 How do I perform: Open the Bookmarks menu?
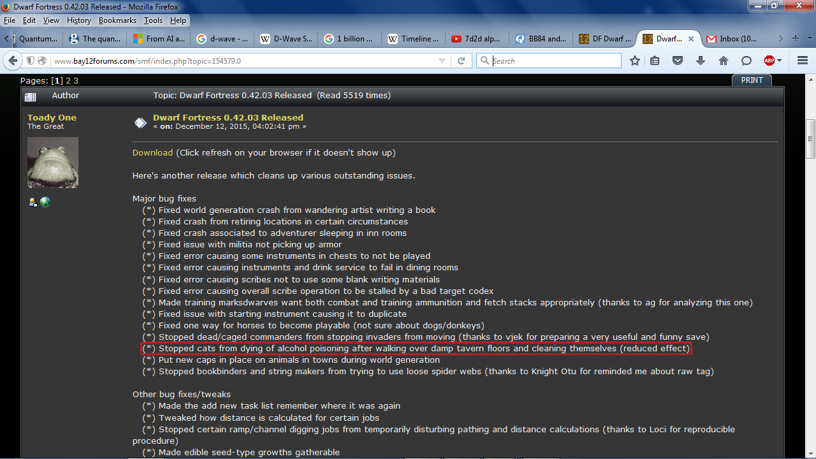coord(117,20)
